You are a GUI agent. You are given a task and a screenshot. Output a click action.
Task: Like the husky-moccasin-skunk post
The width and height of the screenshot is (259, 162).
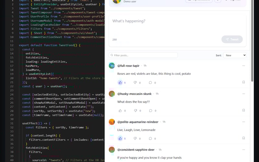pos(120,110)
